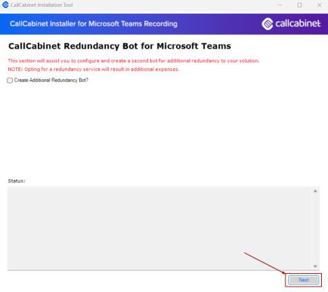Click the 'CallCabinet Installation Tool' window title text

[x=42, y=5]
